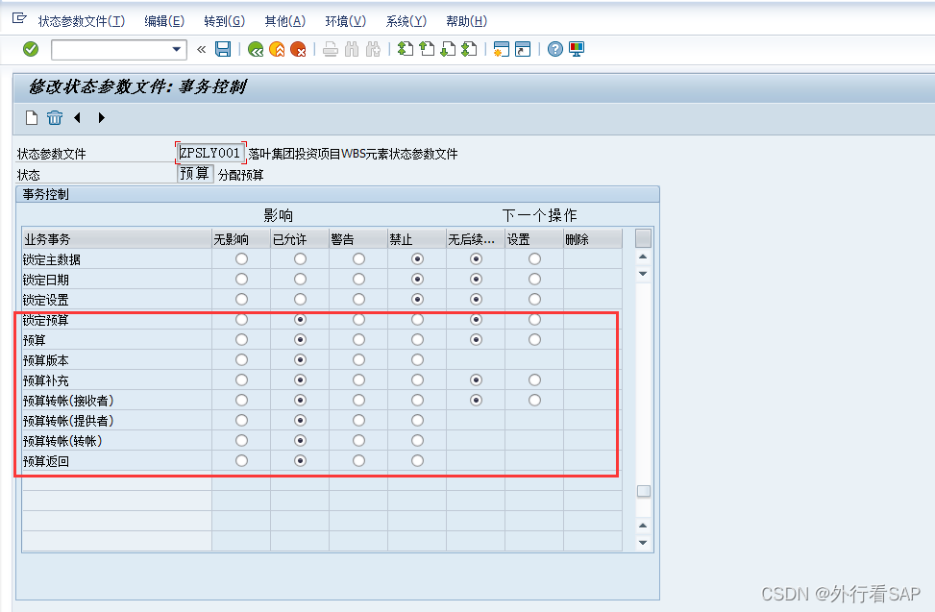Select 警告 for 预算转帐(转帐)

pos(358,440)
